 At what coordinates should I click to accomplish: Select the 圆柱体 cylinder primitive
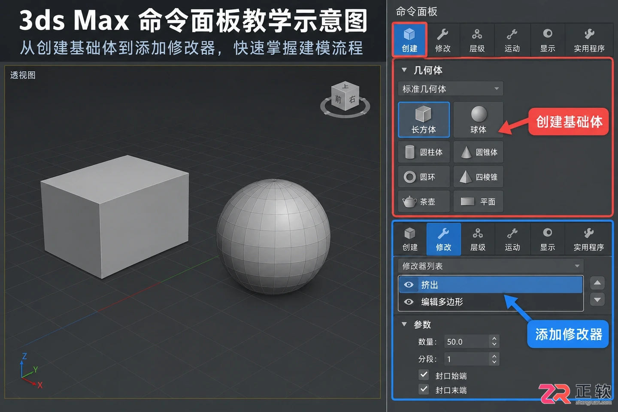424,152
